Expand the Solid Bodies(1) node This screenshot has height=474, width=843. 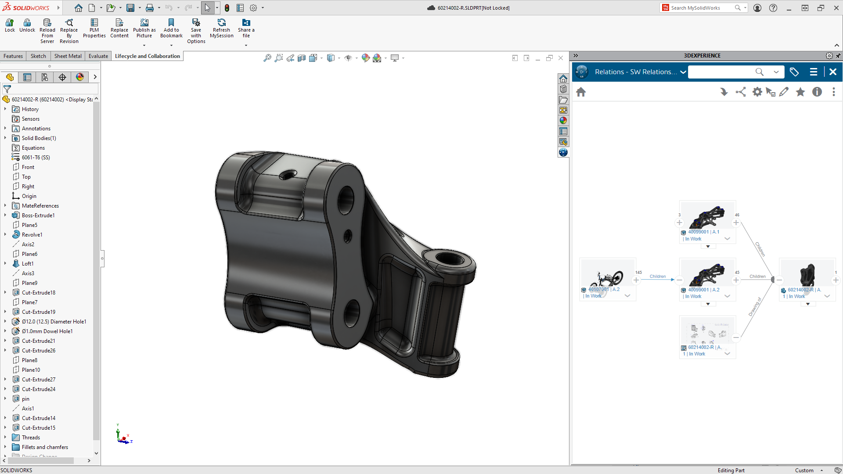5,138
